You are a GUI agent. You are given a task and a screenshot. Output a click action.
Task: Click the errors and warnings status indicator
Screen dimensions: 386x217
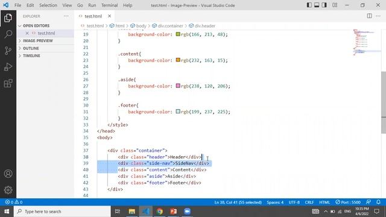pos(14,203)
